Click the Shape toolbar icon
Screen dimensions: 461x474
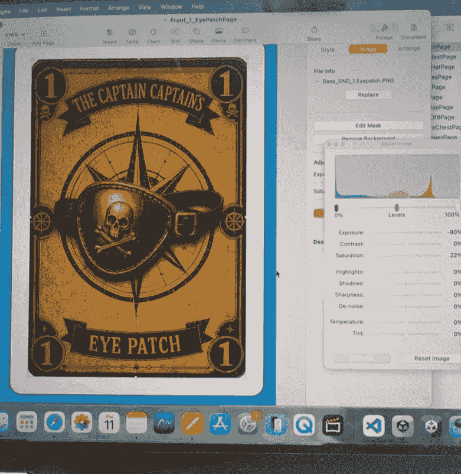coord(196,31)
